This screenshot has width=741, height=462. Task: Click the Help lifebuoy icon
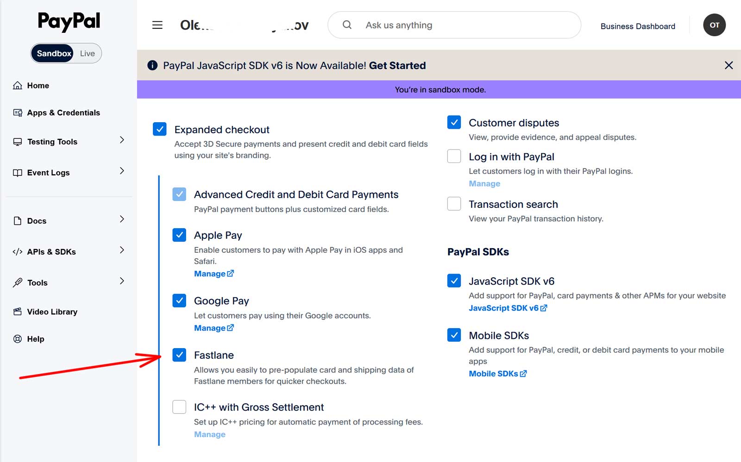click(18, 339)
